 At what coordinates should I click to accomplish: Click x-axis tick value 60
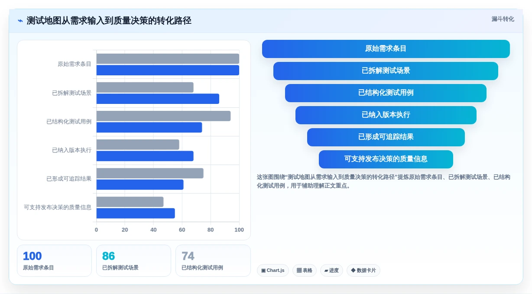(x=182, y=230)
